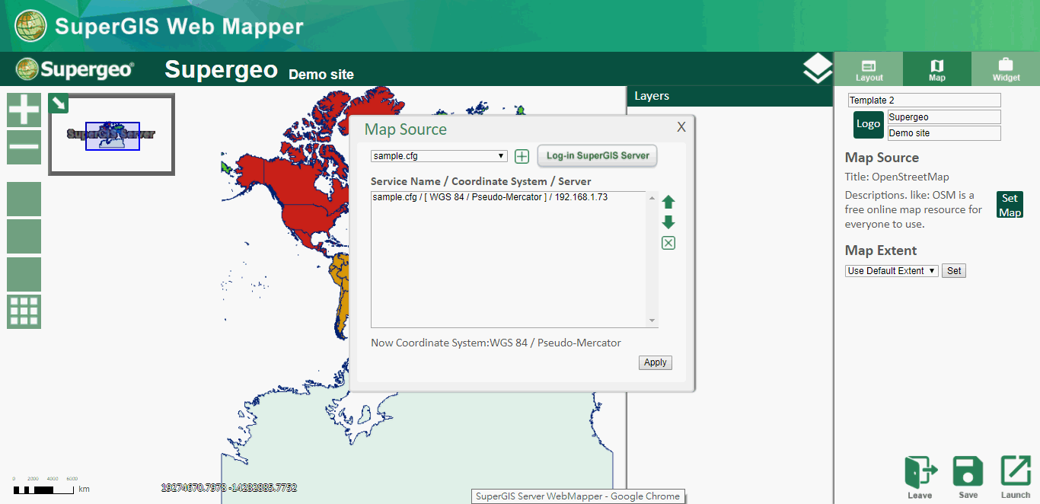This screenshot has width=1040, height=504.
Task: Click the overview map thumbnail
Action: point(112,135)
